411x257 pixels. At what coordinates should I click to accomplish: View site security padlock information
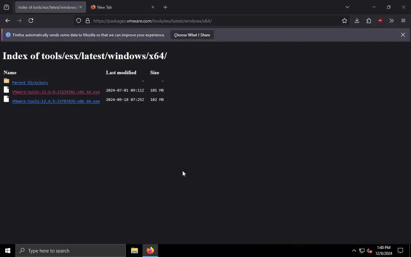pyautogui.click(x=88, y=21)
